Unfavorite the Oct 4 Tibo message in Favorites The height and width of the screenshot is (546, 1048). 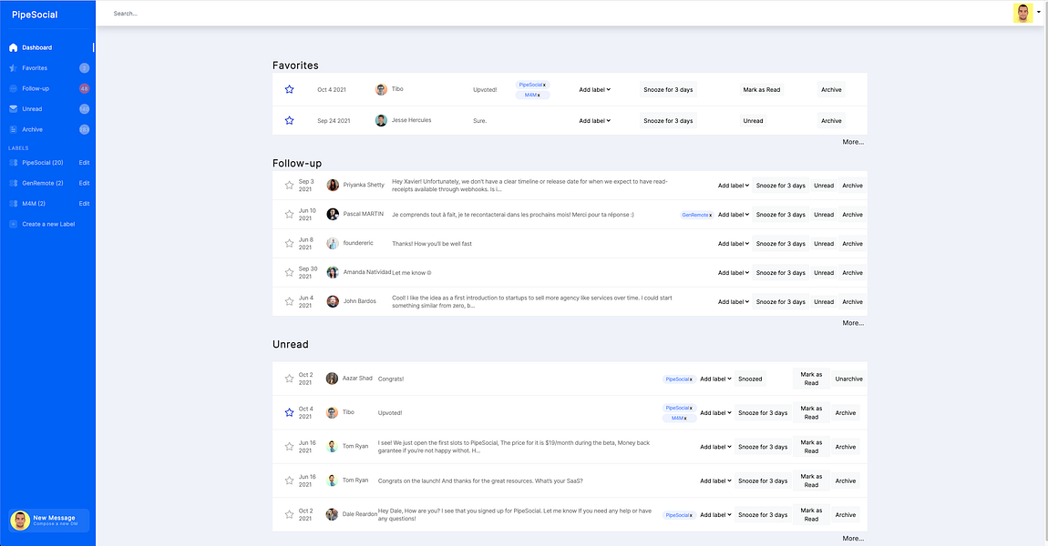[290, 89]
